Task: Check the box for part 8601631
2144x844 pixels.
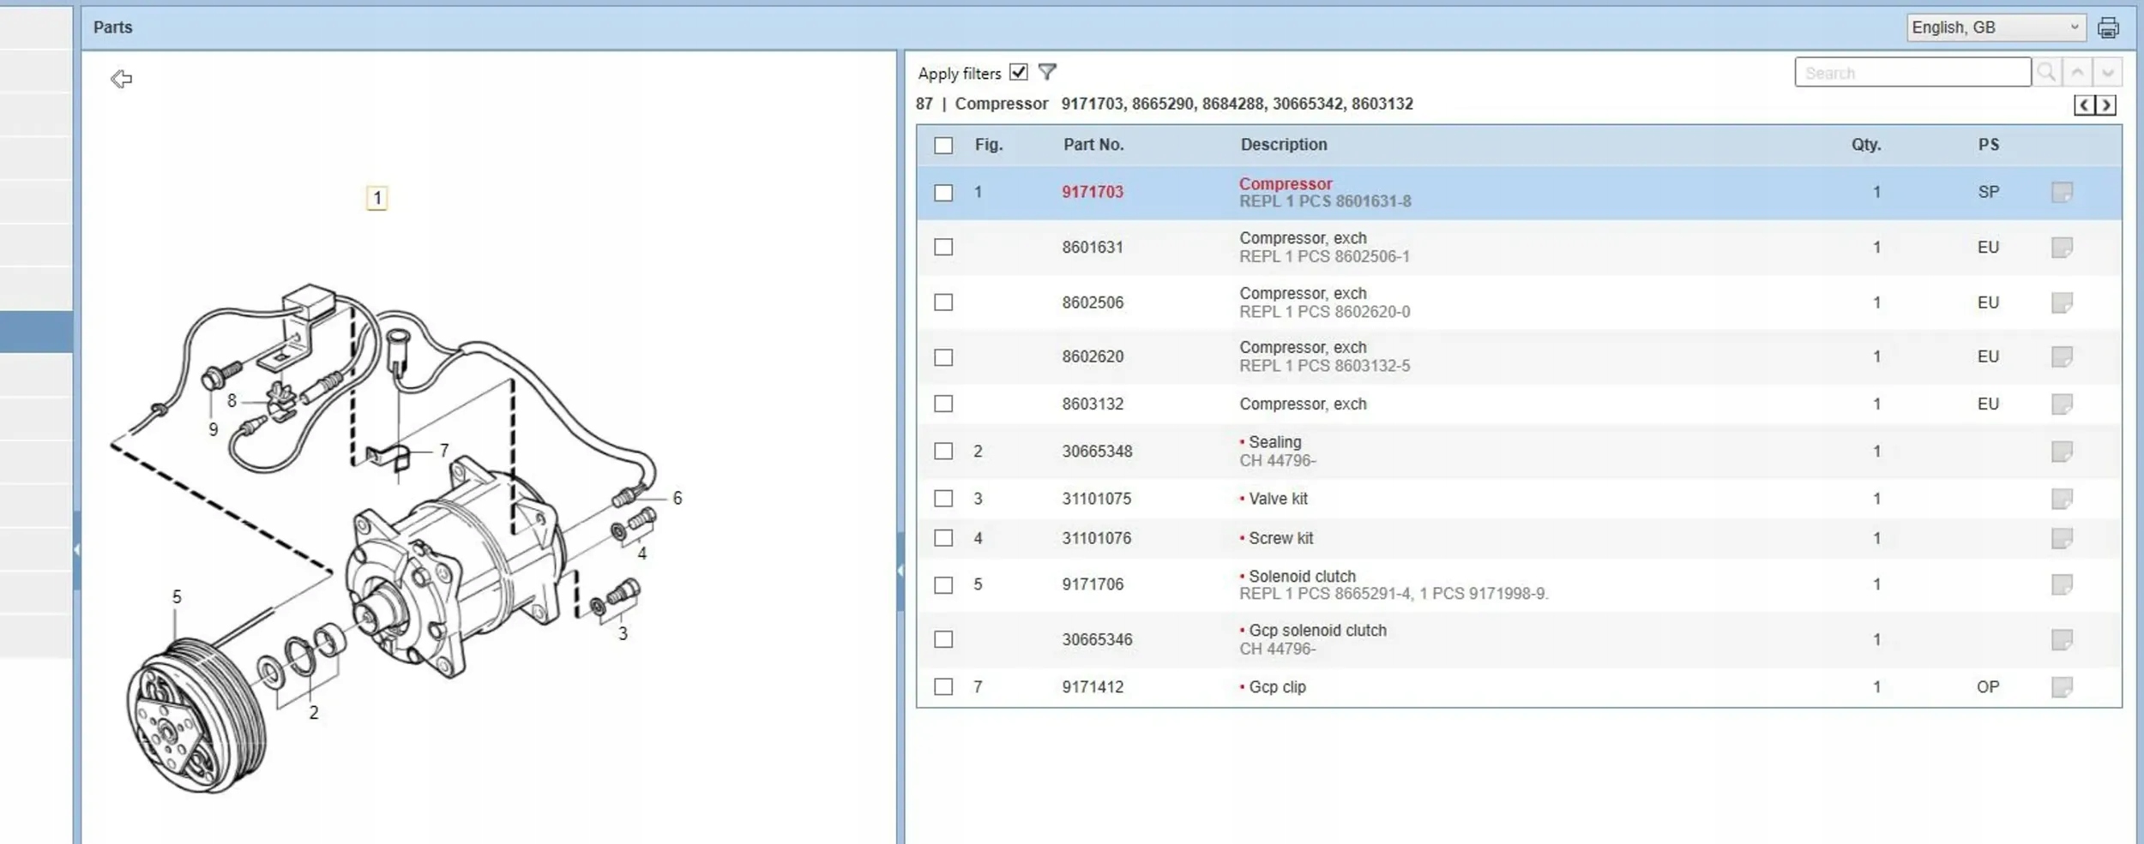Action: (943, 248)
